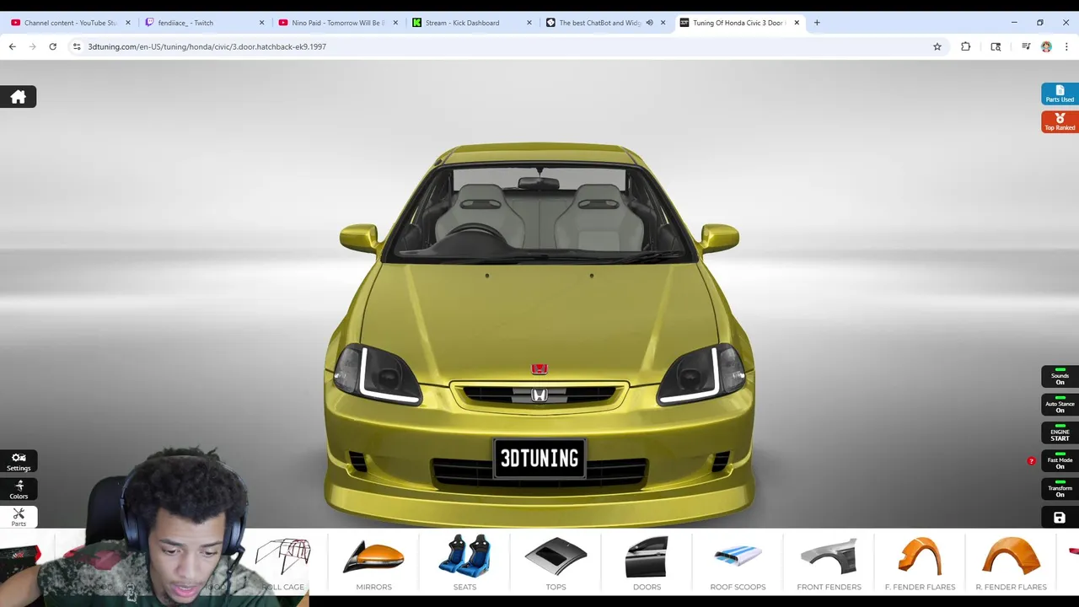View site information icon in address bar

(x=77, y=47)
